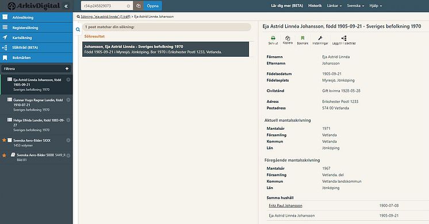429x224 pixels.
Task: Click the Mantalsår value 1967
Action: 326,168
